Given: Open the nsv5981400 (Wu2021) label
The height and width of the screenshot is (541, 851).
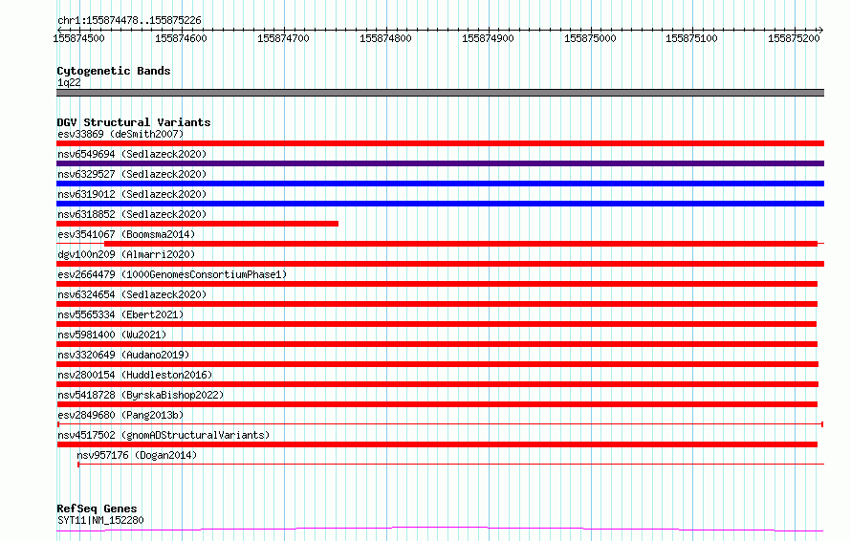Looking at the screenshot, I should coord(112,335).
